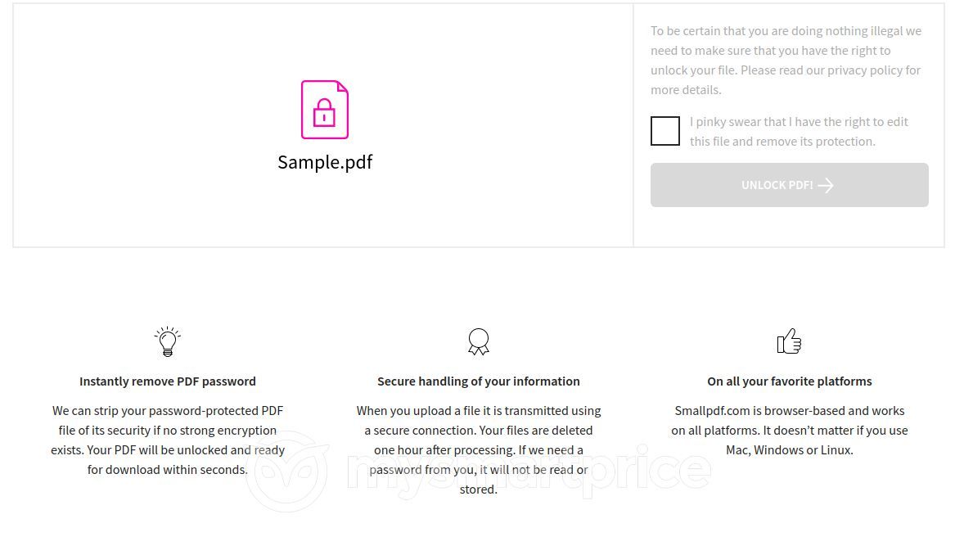The width and height of the screenshot is (955, 537).
Task: Click the 'I pinky swear' checkbox label text
Action: 799,132
